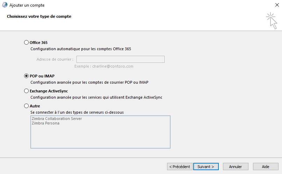Continue with the Suivant button
This screenshot has width=282, height=174.
point(206,167)
